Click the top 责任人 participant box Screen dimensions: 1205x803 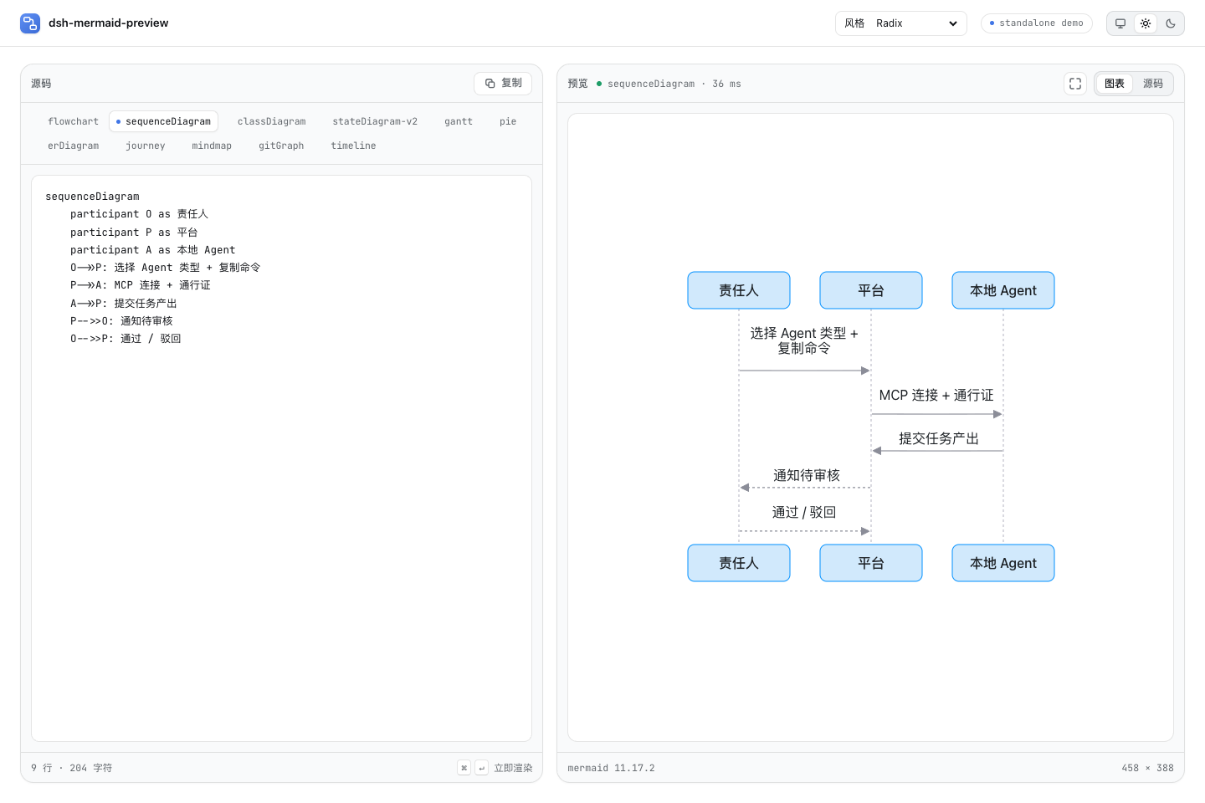pos(739,290)
